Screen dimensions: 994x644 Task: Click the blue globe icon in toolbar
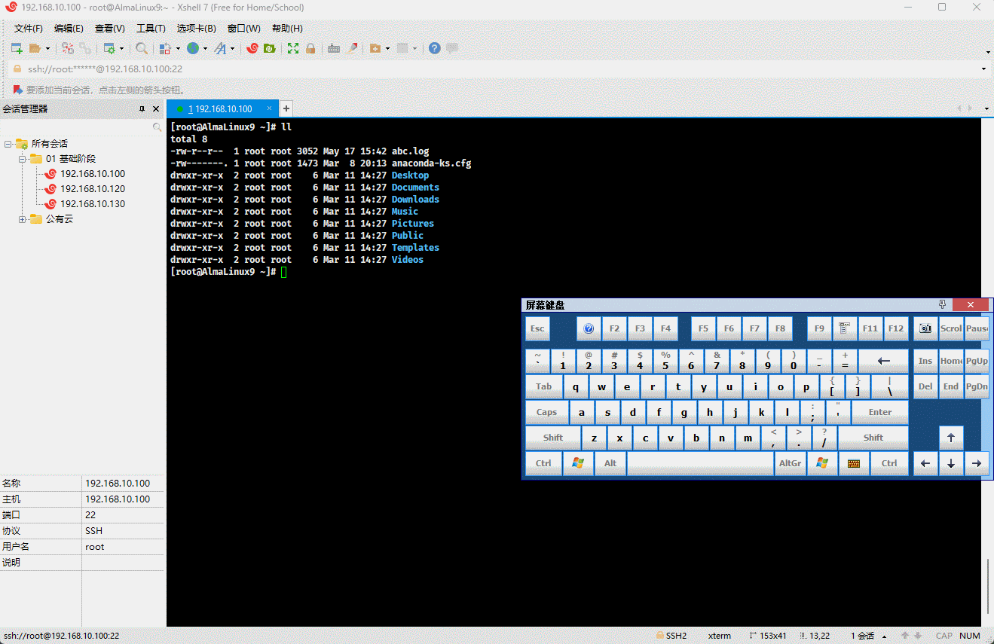193,48
